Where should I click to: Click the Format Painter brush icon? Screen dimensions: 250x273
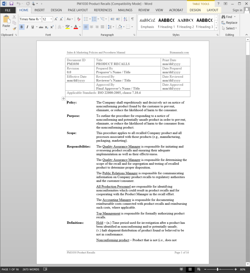(14, 28)
